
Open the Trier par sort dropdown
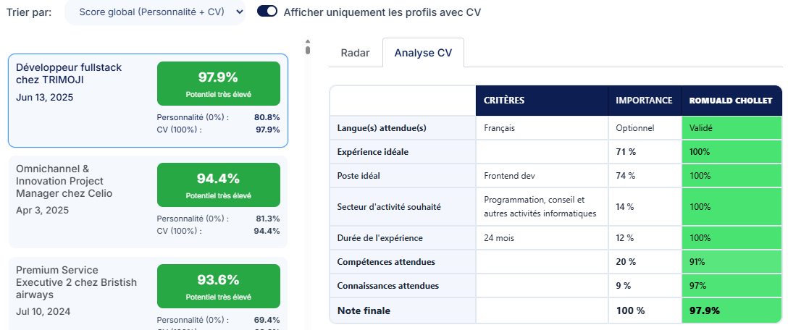155,12
